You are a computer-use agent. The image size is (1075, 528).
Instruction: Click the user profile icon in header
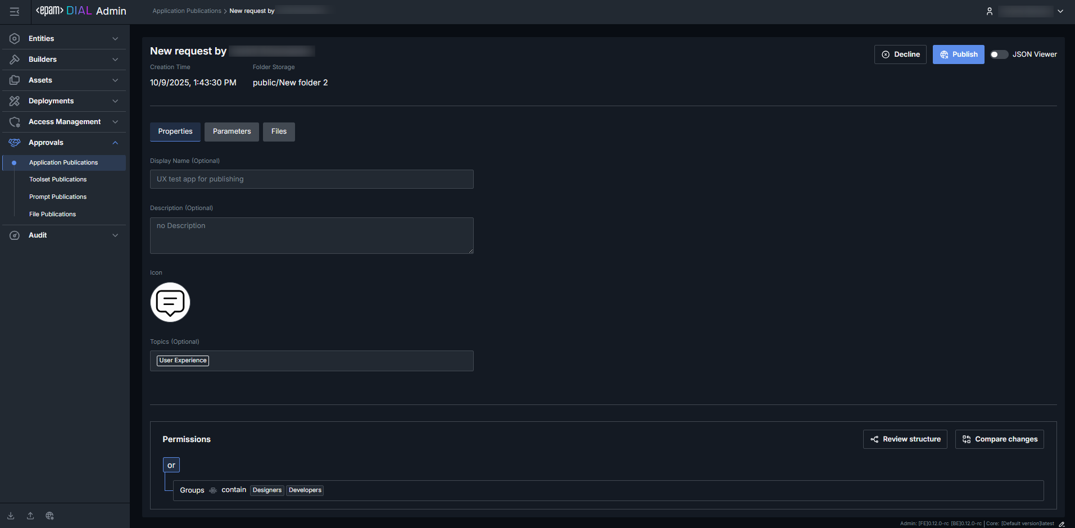point(990,11)
